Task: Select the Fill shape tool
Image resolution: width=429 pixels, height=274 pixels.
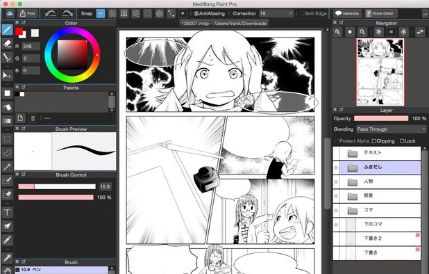Action: pos(7,93)
